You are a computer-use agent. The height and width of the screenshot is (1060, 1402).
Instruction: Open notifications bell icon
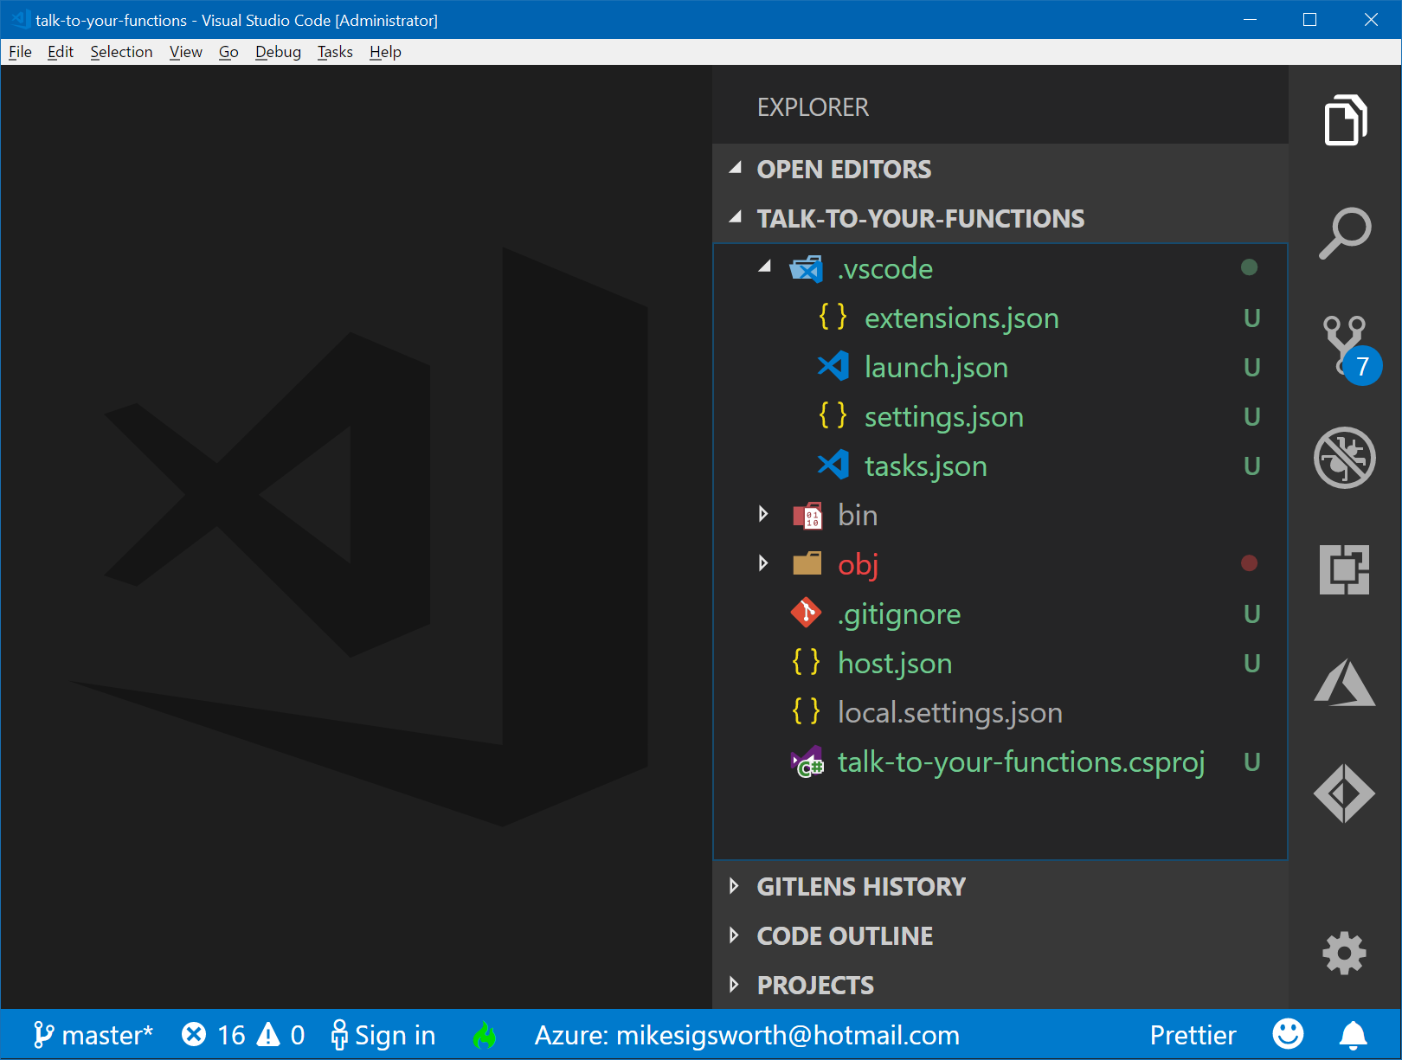(x=1354, y=1035)
